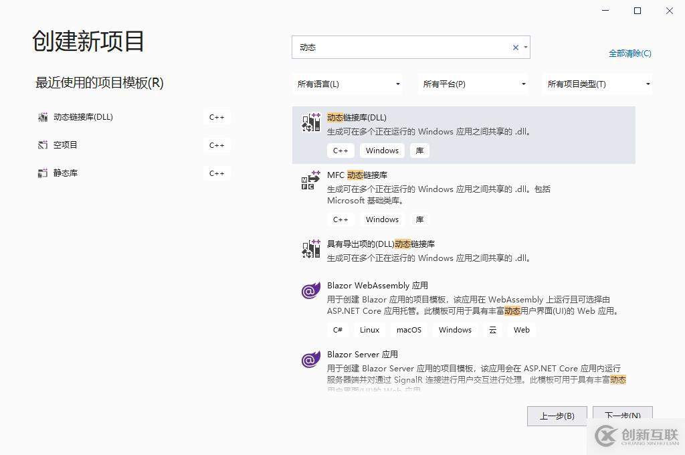Clear search text with the X icon

click(x=516, y=48)
